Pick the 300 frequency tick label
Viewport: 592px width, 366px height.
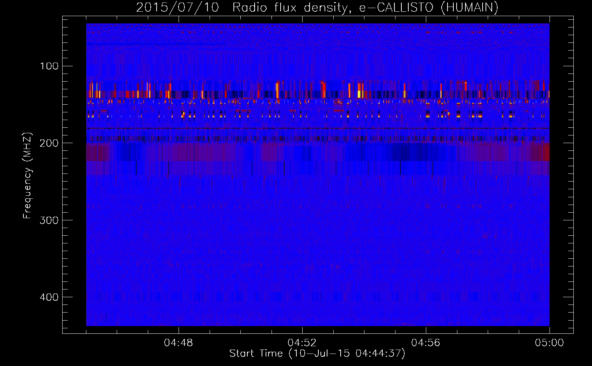tap(49, 220)
